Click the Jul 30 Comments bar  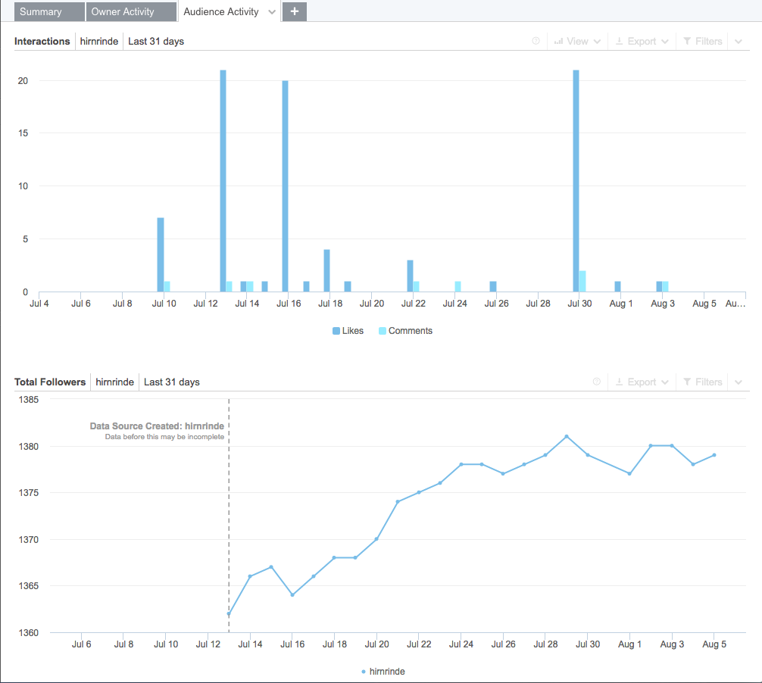click(x=582, y=281)
